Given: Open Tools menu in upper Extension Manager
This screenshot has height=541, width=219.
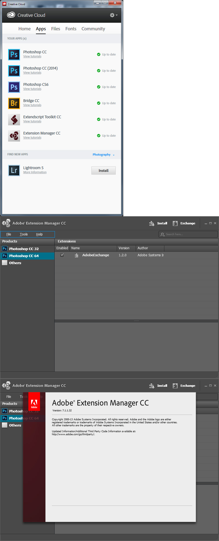Looking at the screenshot, I should pyautogui.click(x=24, y=234).
